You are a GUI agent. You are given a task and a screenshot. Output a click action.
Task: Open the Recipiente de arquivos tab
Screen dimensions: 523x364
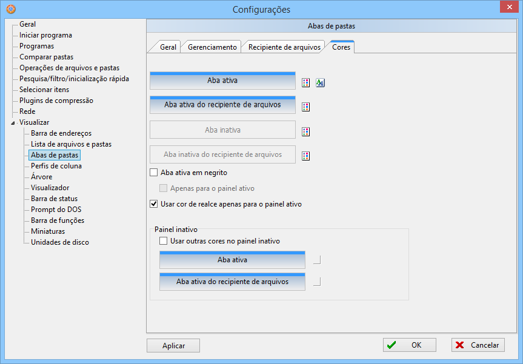pyautogui.click(x=284, y=47)
